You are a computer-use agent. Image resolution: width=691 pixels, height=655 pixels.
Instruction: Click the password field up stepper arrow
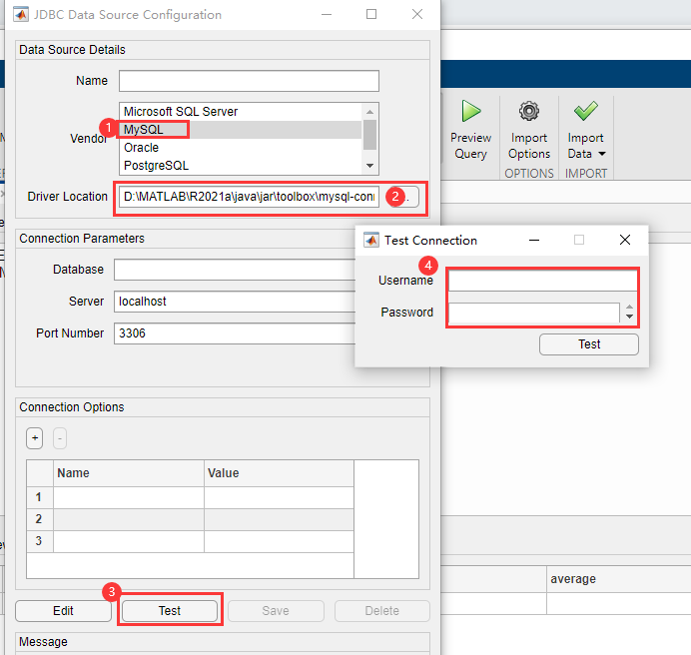[x=630, y=308]
